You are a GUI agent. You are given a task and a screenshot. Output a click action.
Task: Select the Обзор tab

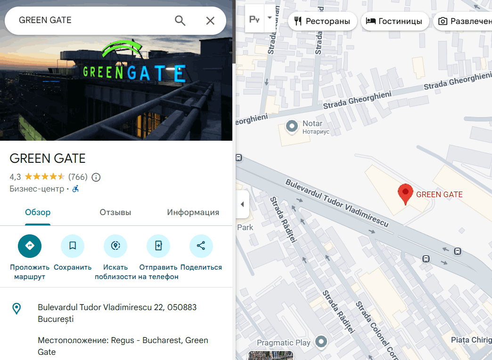pyautogui.click(x=38, y=212)
